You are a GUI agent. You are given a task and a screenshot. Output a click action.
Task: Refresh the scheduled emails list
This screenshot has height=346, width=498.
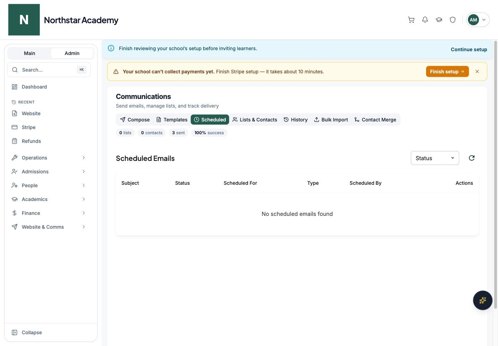472,158
